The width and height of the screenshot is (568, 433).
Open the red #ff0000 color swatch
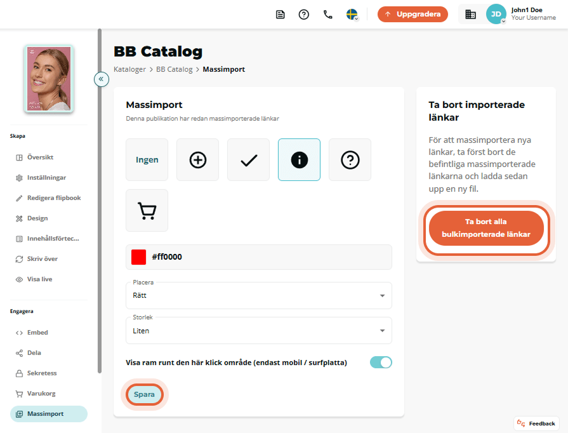tap(139, 257)
